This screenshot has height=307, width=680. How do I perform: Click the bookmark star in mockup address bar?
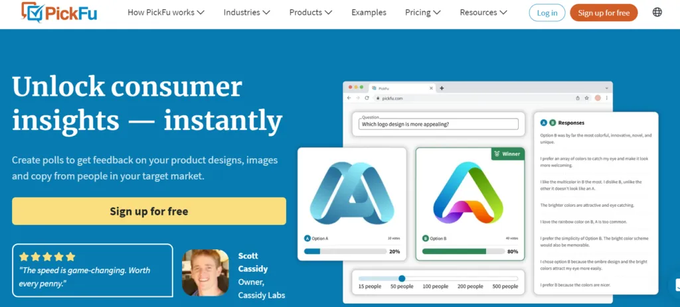point(586,98)
